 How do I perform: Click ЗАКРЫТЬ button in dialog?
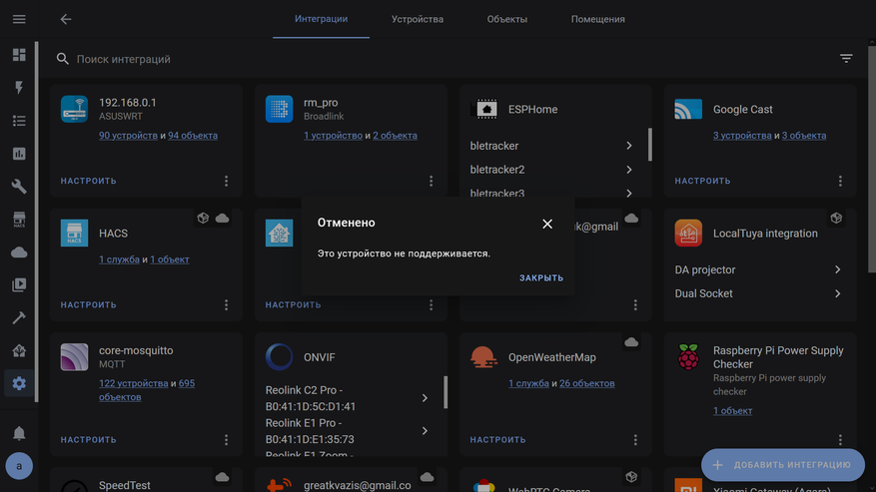coord(541,278)
